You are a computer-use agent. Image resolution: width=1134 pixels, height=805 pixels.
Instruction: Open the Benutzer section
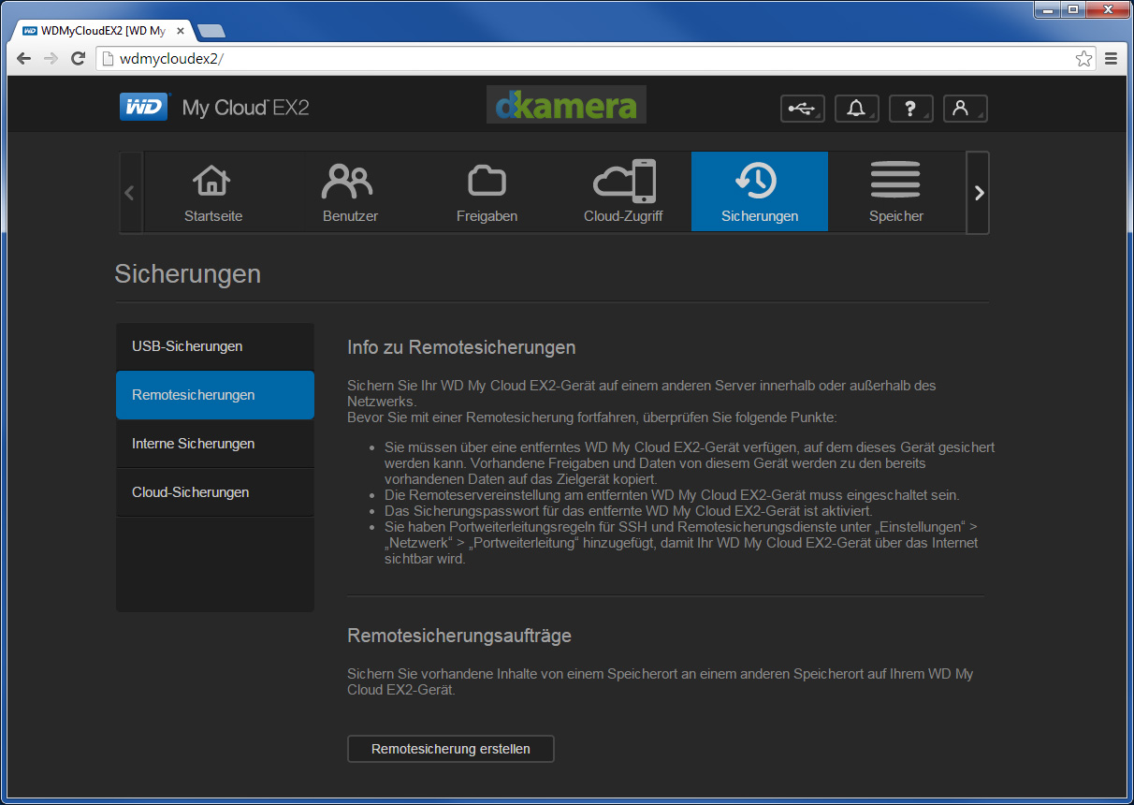tap(350, 192)
